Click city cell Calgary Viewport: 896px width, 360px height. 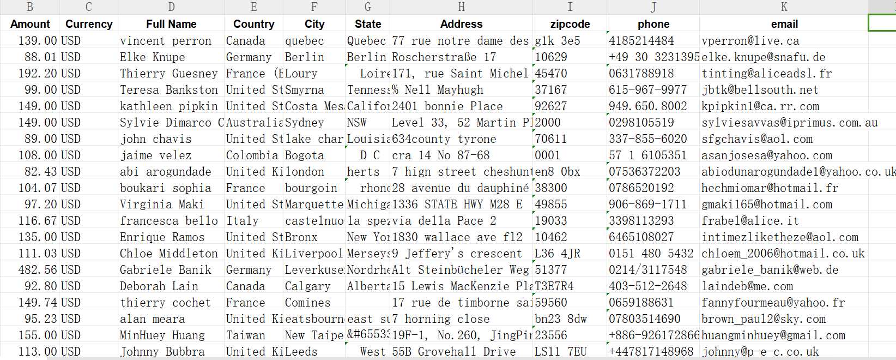click(x=314, y=286)
